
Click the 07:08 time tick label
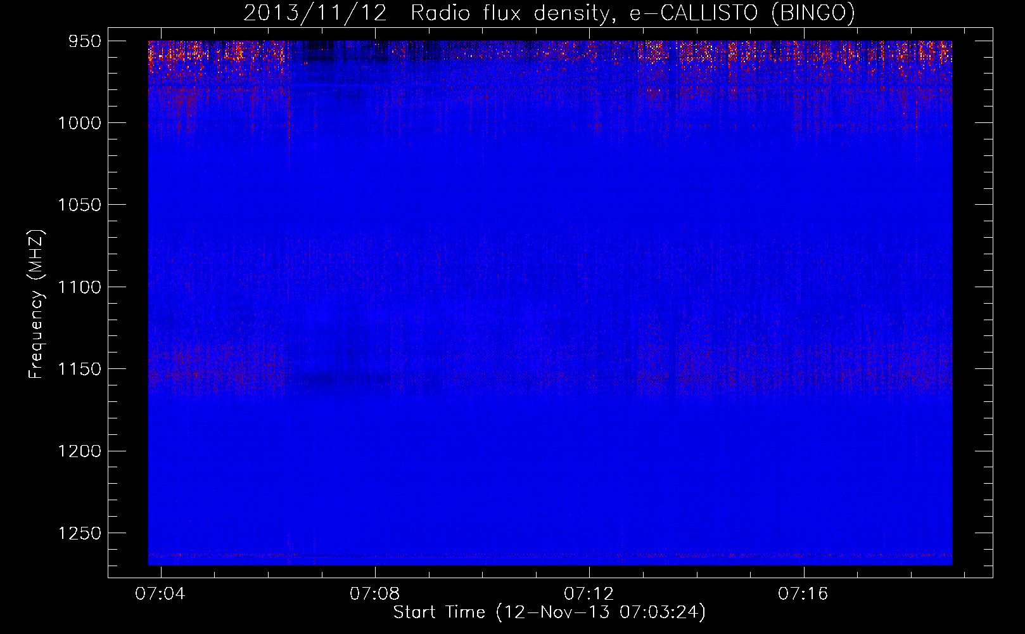[x=374, y=593]
